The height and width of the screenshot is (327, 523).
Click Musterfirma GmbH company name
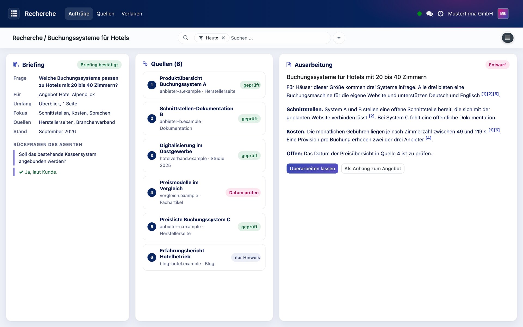pyautogui.click(x=470, y=14)
